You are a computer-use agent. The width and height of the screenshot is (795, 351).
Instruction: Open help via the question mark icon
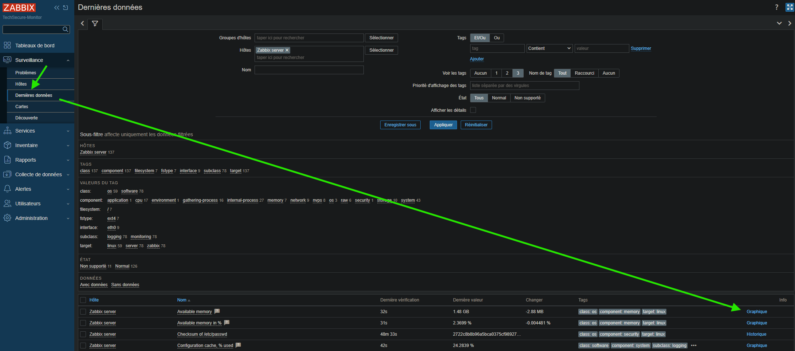click(776, 7)
